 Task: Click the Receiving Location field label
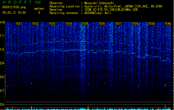click(64, 6)
